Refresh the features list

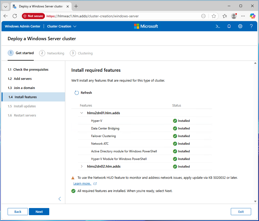click(x=83, y=93)
